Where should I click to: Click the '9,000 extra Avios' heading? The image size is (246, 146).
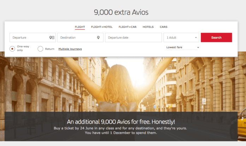click(x=121, y=12)
